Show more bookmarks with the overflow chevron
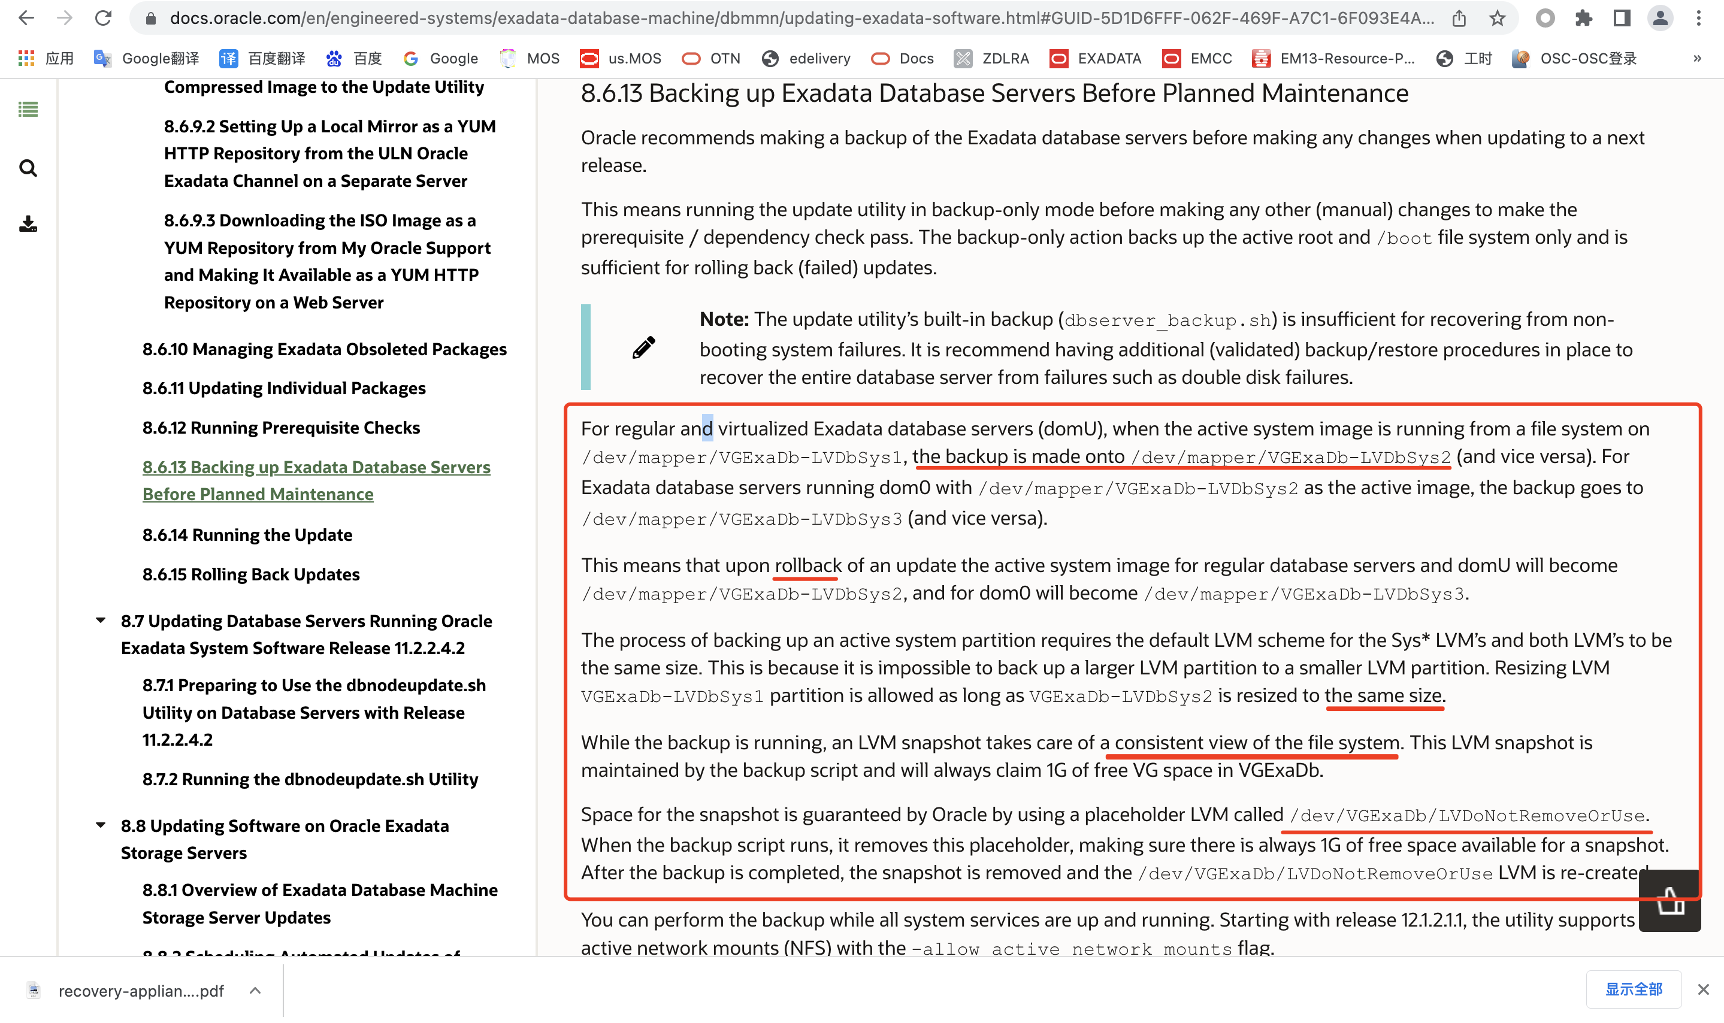Image resolution: width=1724 pixels, height=1023 pixels. pyautogui.click(x=1697, y=59)
